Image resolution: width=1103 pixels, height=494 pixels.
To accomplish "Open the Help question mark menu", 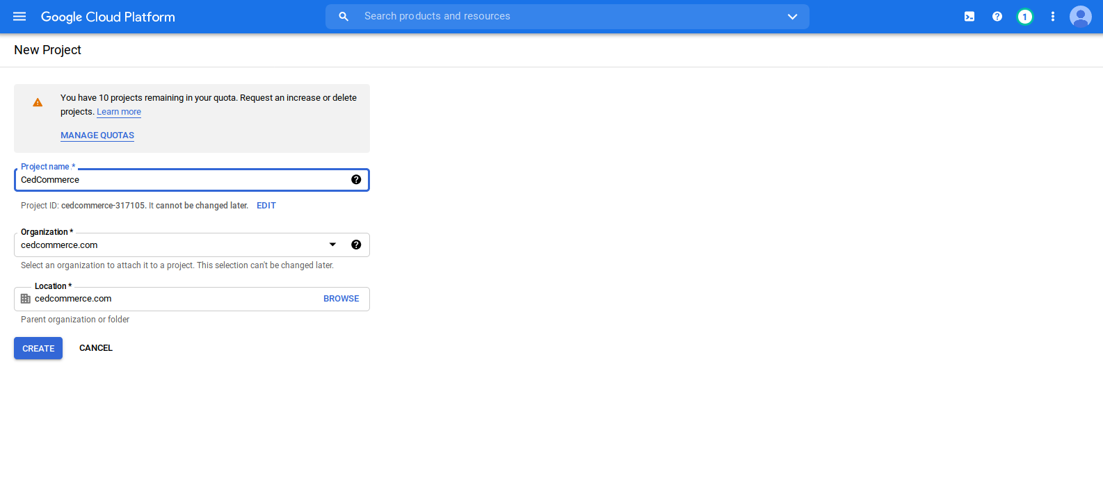I will tap(997, 17).
